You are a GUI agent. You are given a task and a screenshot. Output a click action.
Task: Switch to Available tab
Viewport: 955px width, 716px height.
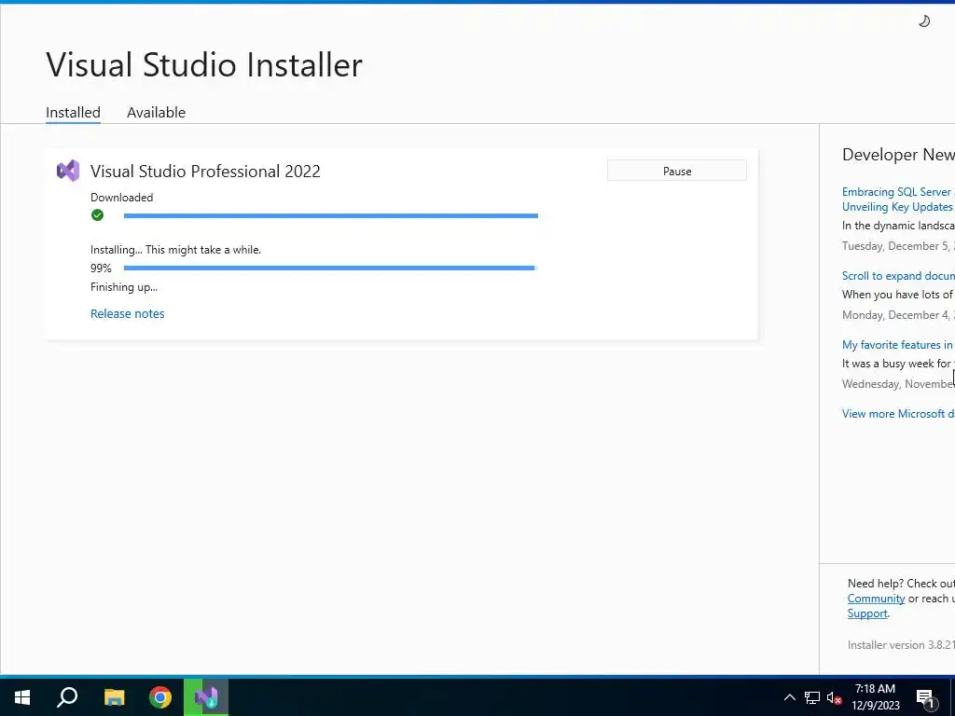(x=156, y=113)
